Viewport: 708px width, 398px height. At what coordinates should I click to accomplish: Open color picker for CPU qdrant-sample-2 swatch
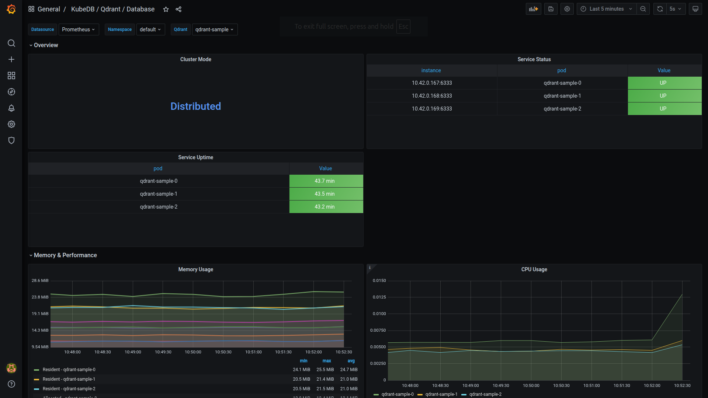coord(464,395)
